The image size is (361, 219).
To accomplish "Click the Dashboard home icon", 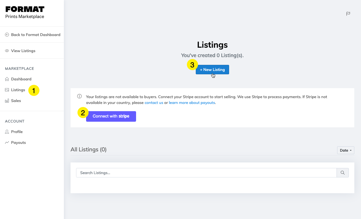I will (7, 79).
